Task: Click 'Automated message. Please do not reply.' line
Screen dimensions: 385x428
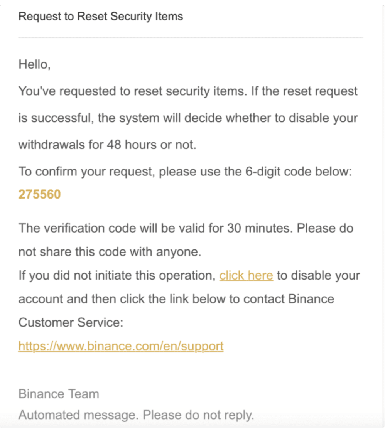Action: click(x=136, y=415)
